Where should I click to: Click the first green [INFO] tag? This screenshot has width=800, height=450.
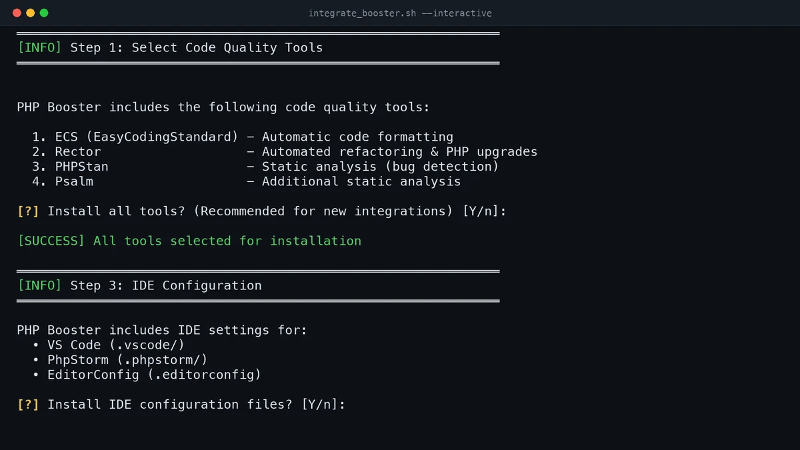coord(40,47)
